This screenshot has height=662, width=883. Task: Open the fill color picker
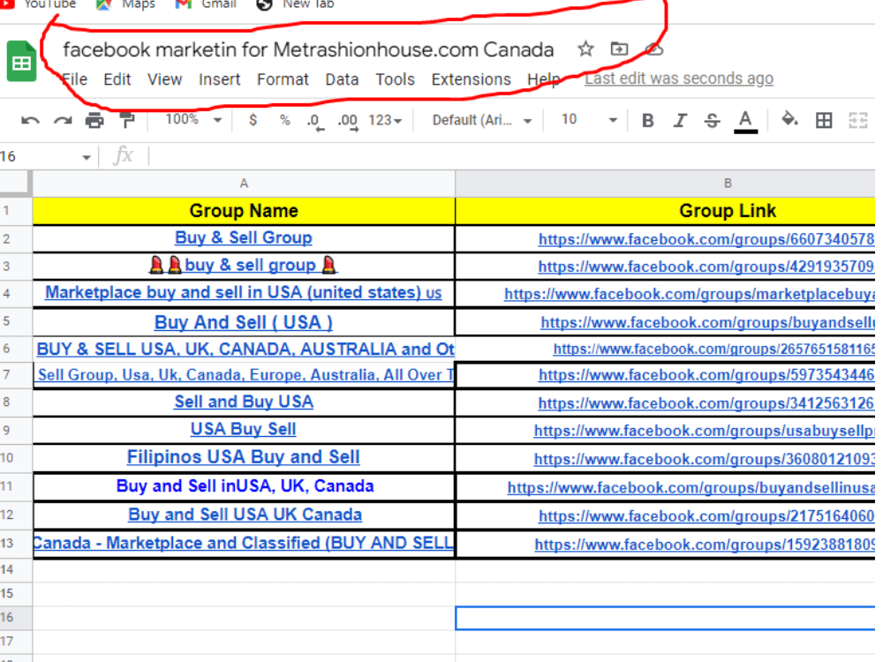click(789, 119)
